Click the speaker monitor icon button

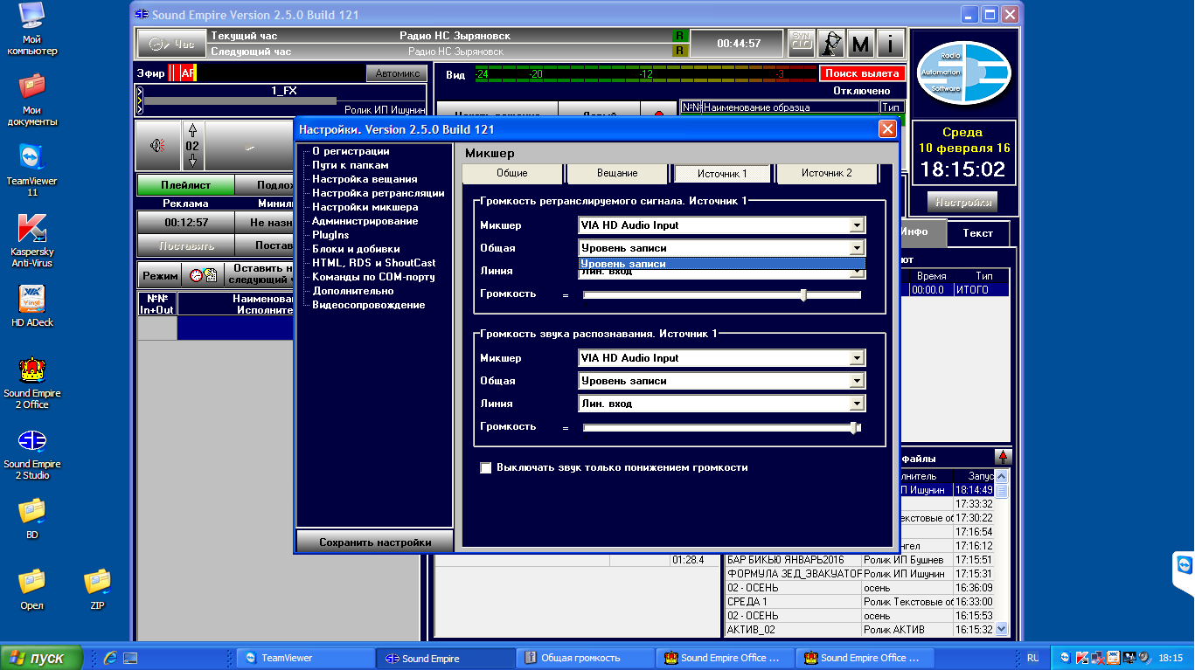157,146
